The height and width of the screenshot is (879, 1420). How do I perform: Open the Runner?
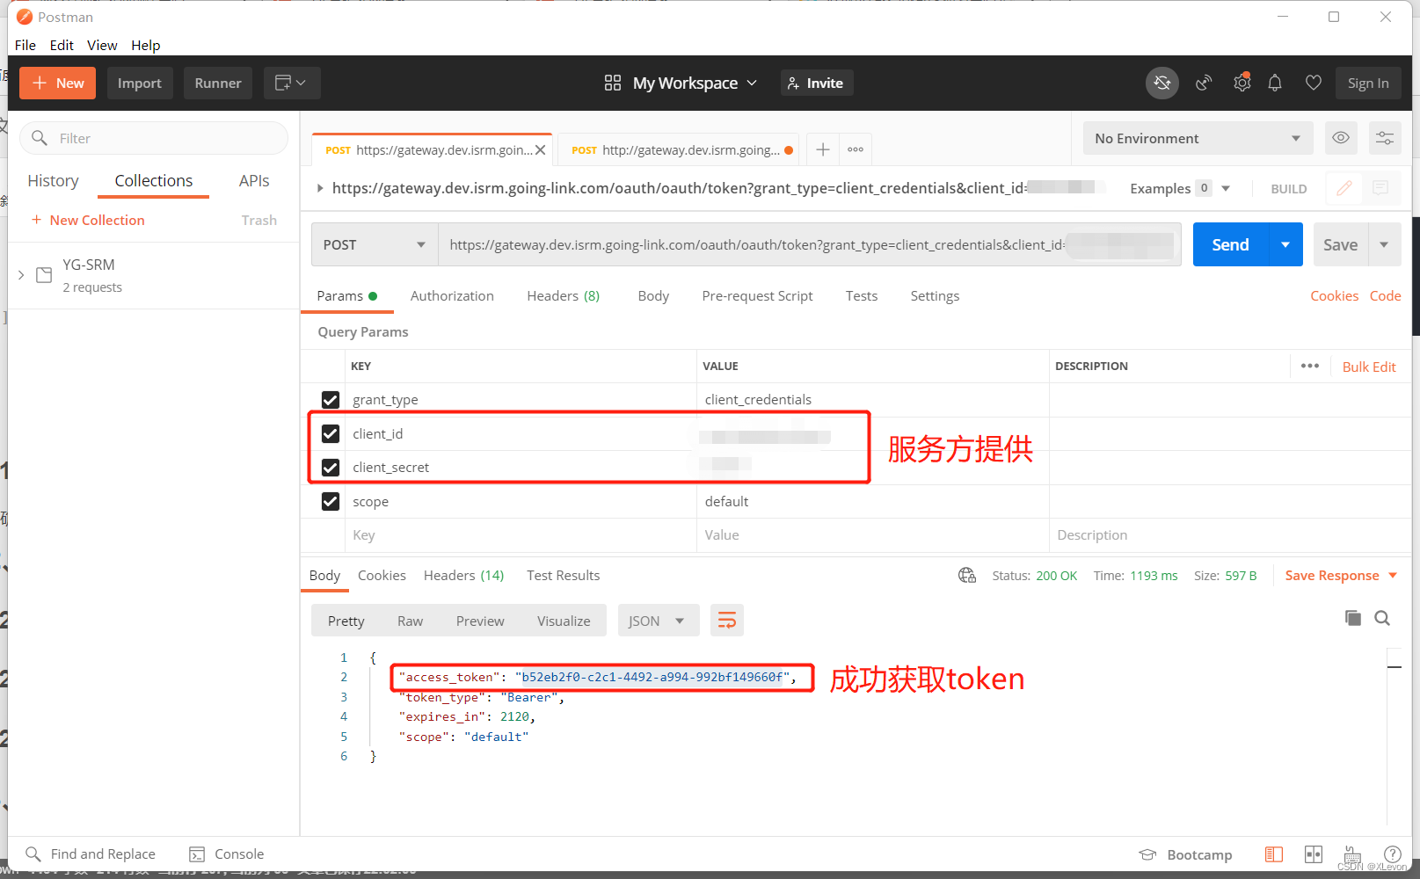pyautogui.click(x=218, y=83)
